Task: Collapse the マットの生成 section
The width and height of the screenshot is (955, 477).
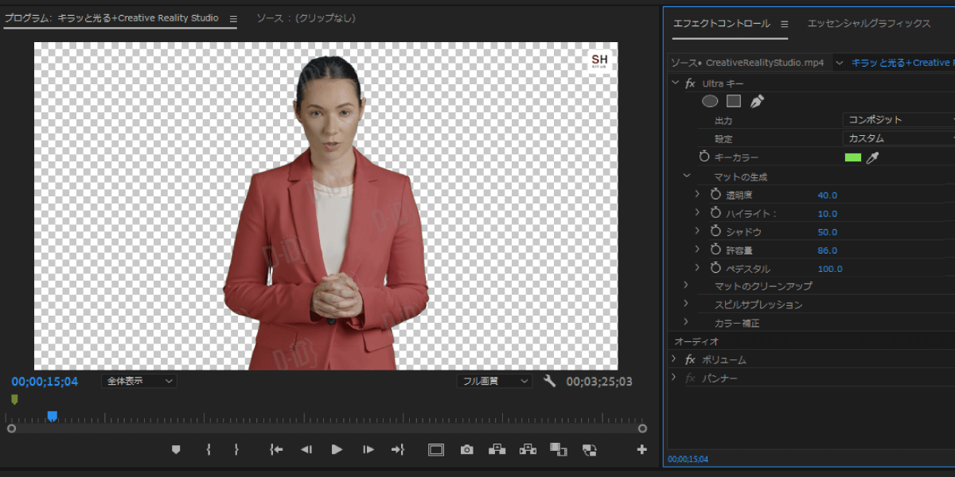Action: [687, 176]
